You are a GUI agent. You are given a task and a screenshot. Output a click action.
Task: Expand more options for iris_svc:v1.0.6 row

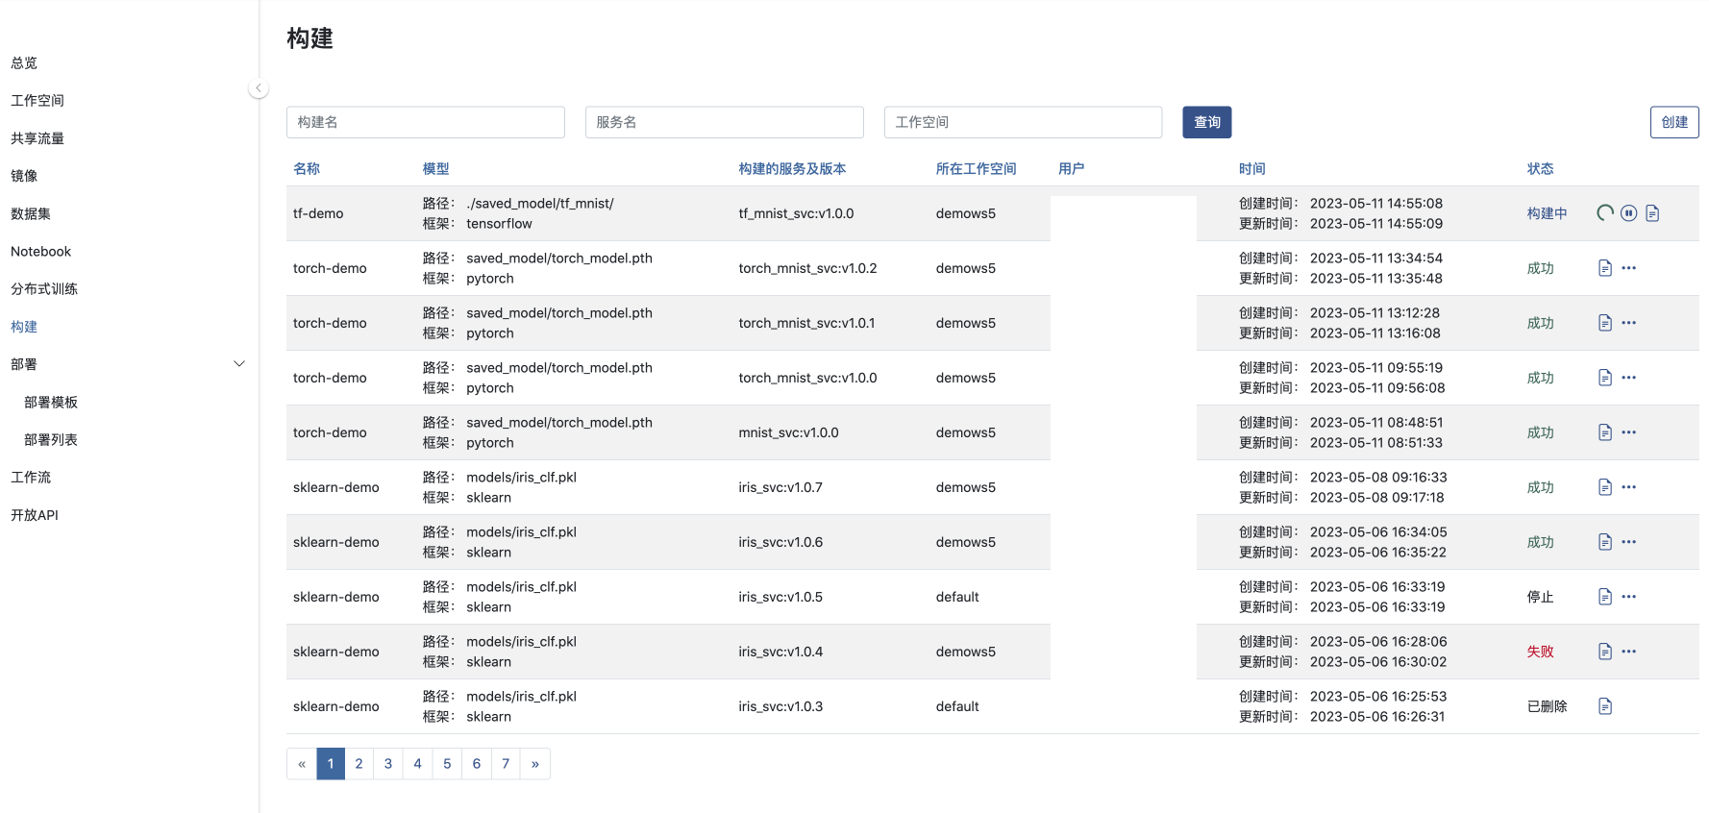point(1628,542)
